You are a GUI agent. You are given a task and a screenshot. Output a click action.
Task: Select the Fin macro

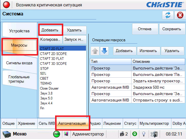point(62,108)
